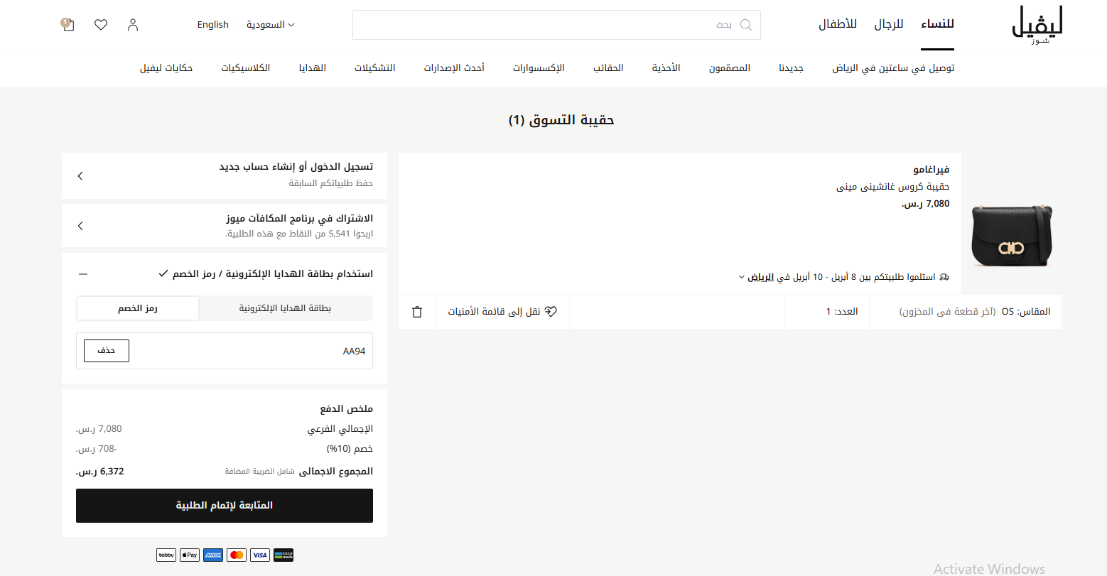Open the wishlist heart icon

click(x=100, y=24)
